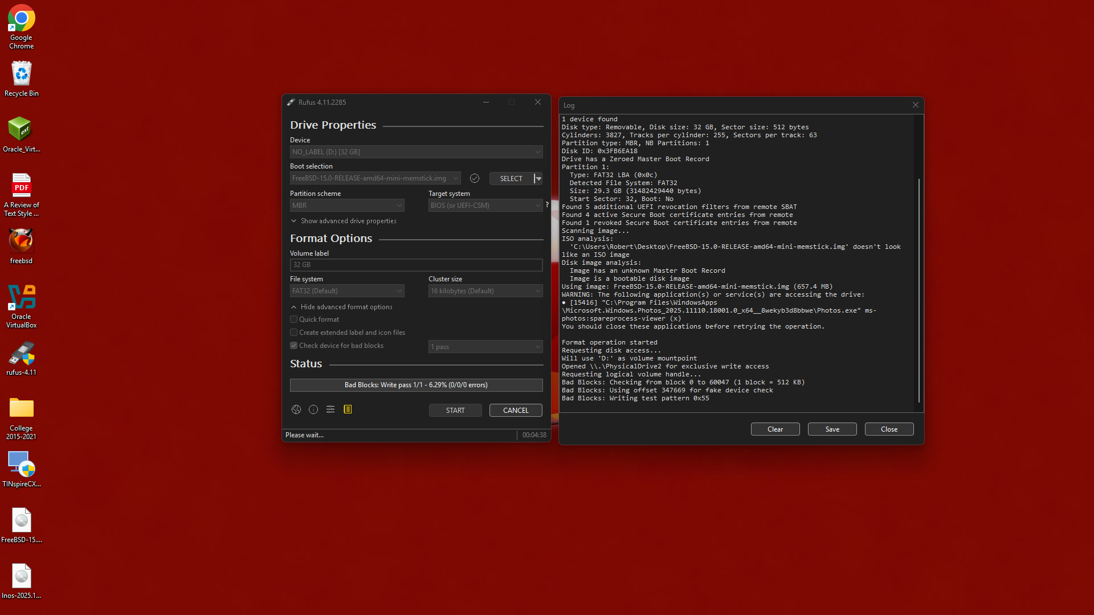Click the Bad Blocks progress bar
The width and height of the screenshot is (1094, 615).
click(x=415, y=385)
